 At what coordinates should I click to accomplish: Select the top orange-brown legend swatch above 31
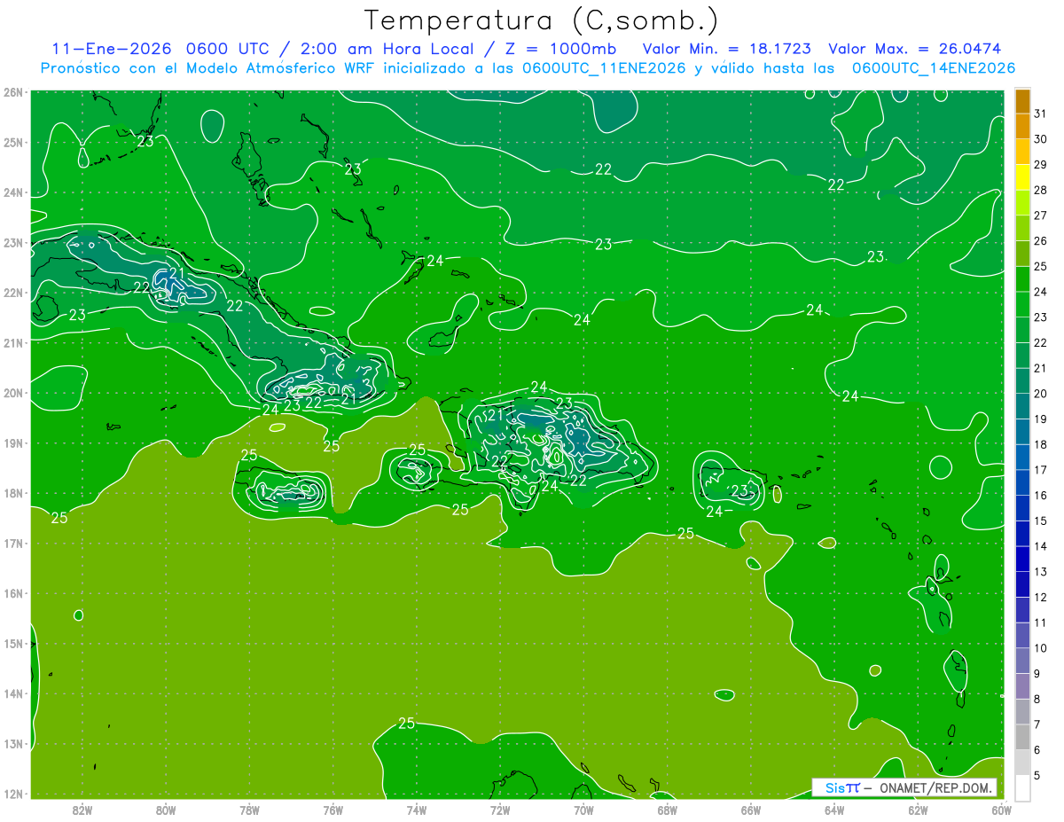[x=1022, y=101]
